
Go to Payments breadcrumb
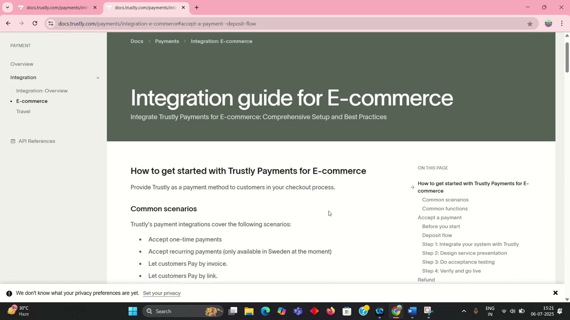[x=167, y=41]
